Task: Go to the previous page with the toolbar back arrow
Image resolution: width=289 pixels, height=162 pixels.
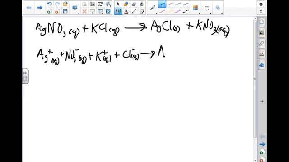Action: (29, 8)
